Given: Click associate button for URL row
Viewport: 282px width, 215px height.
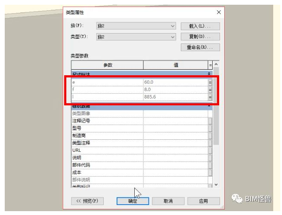Looking at the screenshot, I should click(210, 150).
